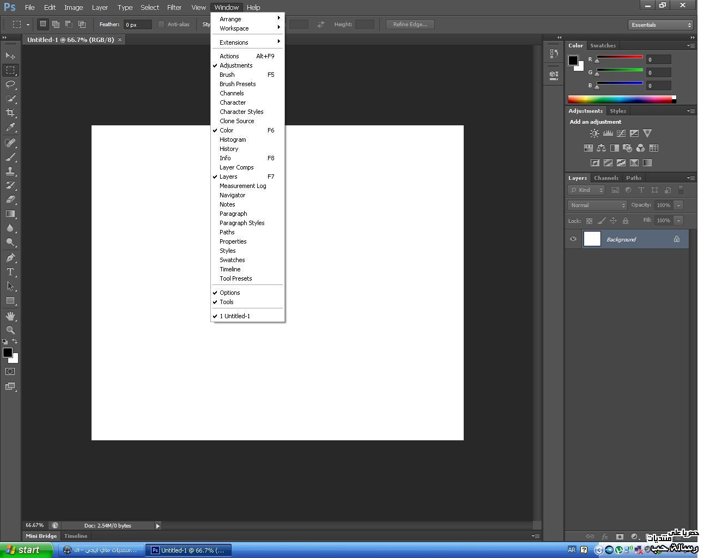
Task: Select the Pen tool
Action: tap(10, 258)
